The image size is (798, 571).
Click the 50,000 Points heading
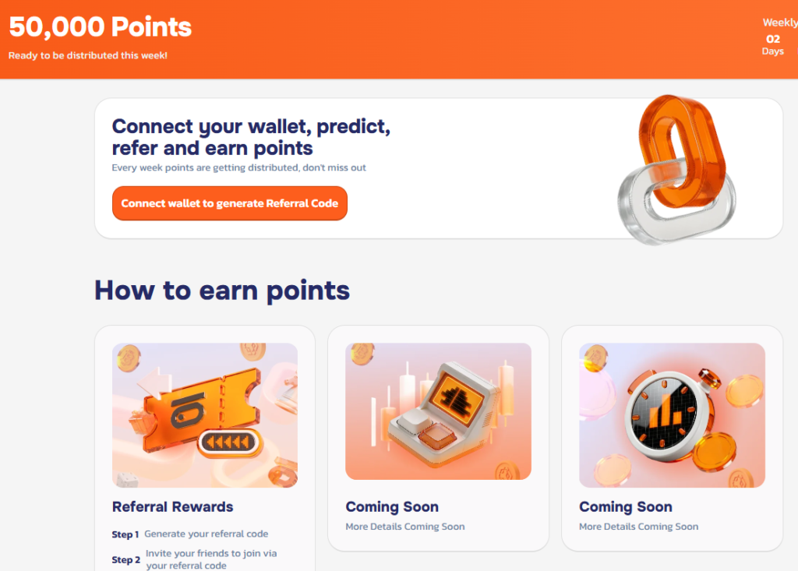click(100, 27)
